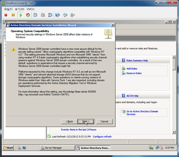Screen dimensions: 179x157
Task: Take a VM snapshot with clock icon
Action: 35,15
